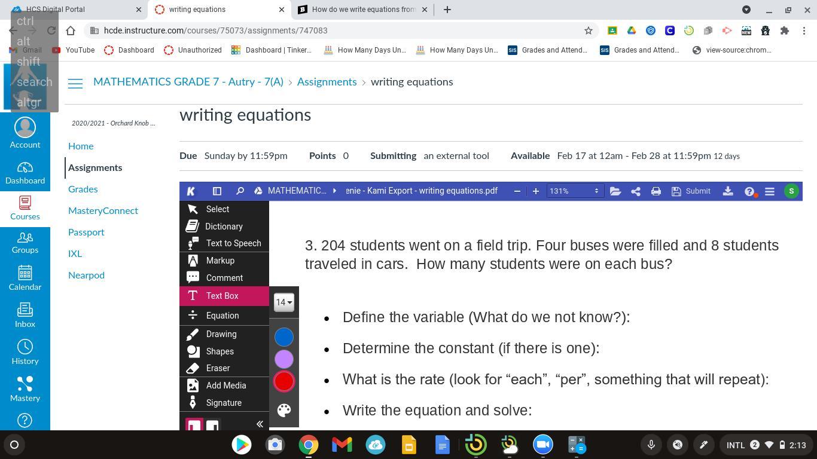Image resolution: width=817 pixels, height=459 pixels.
Task: Open Gmail from the shelf
Action: pos(342,445)
